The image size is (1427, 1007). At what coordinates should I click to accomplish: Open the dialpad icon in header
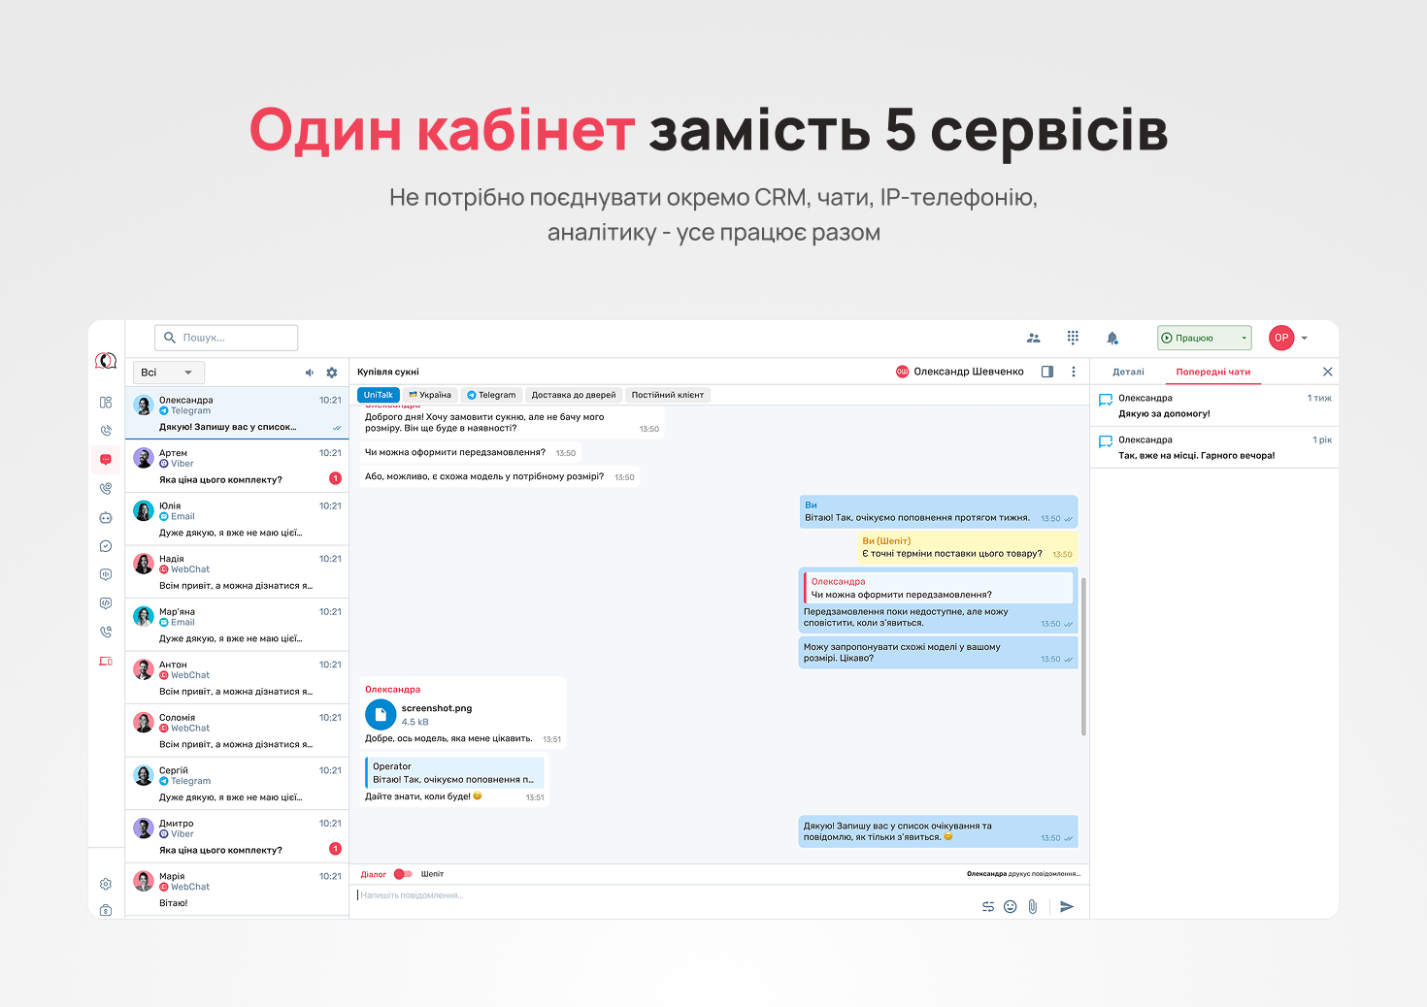[1073, 338]
